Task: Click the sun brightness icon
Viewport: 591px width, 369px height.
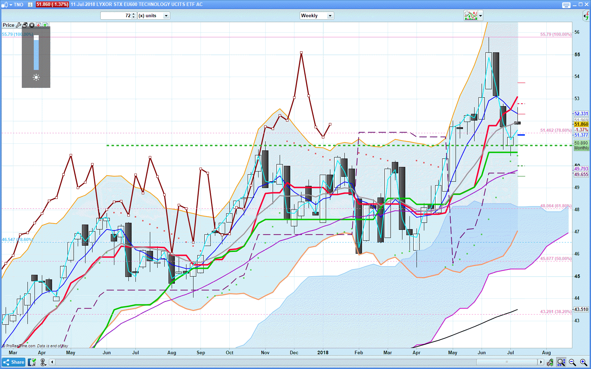Action: 36,78
